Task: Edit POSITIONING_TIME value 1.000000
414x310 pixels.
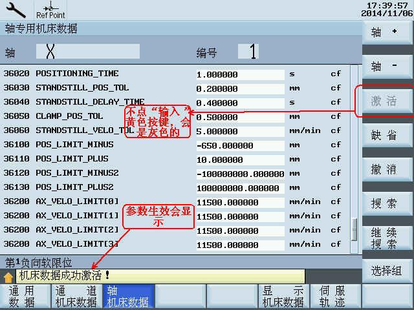Action: tap(240, 75)
